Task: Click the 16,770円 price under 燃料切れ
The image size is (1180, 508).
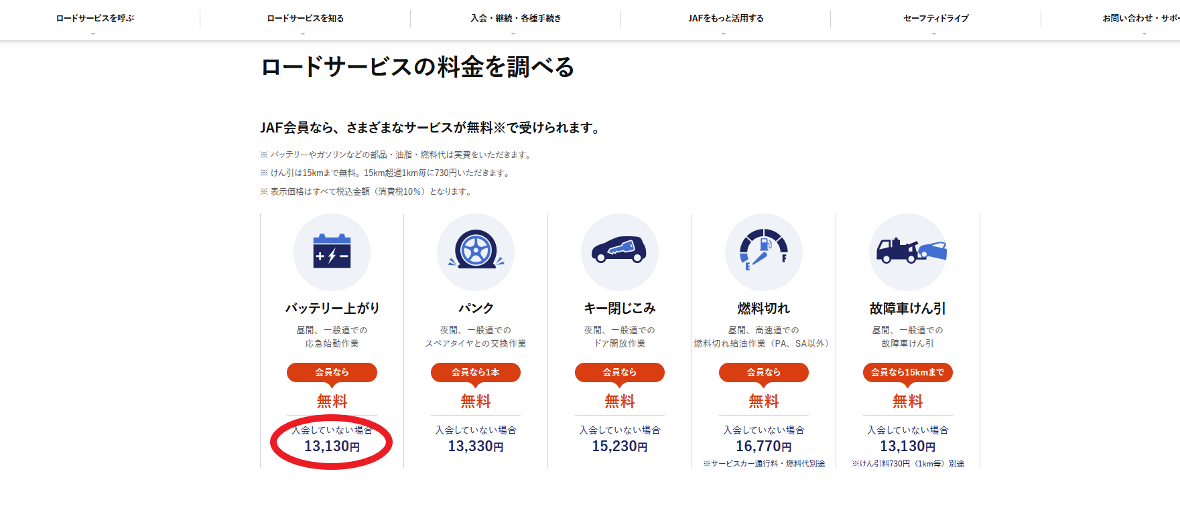Action: 764,446
